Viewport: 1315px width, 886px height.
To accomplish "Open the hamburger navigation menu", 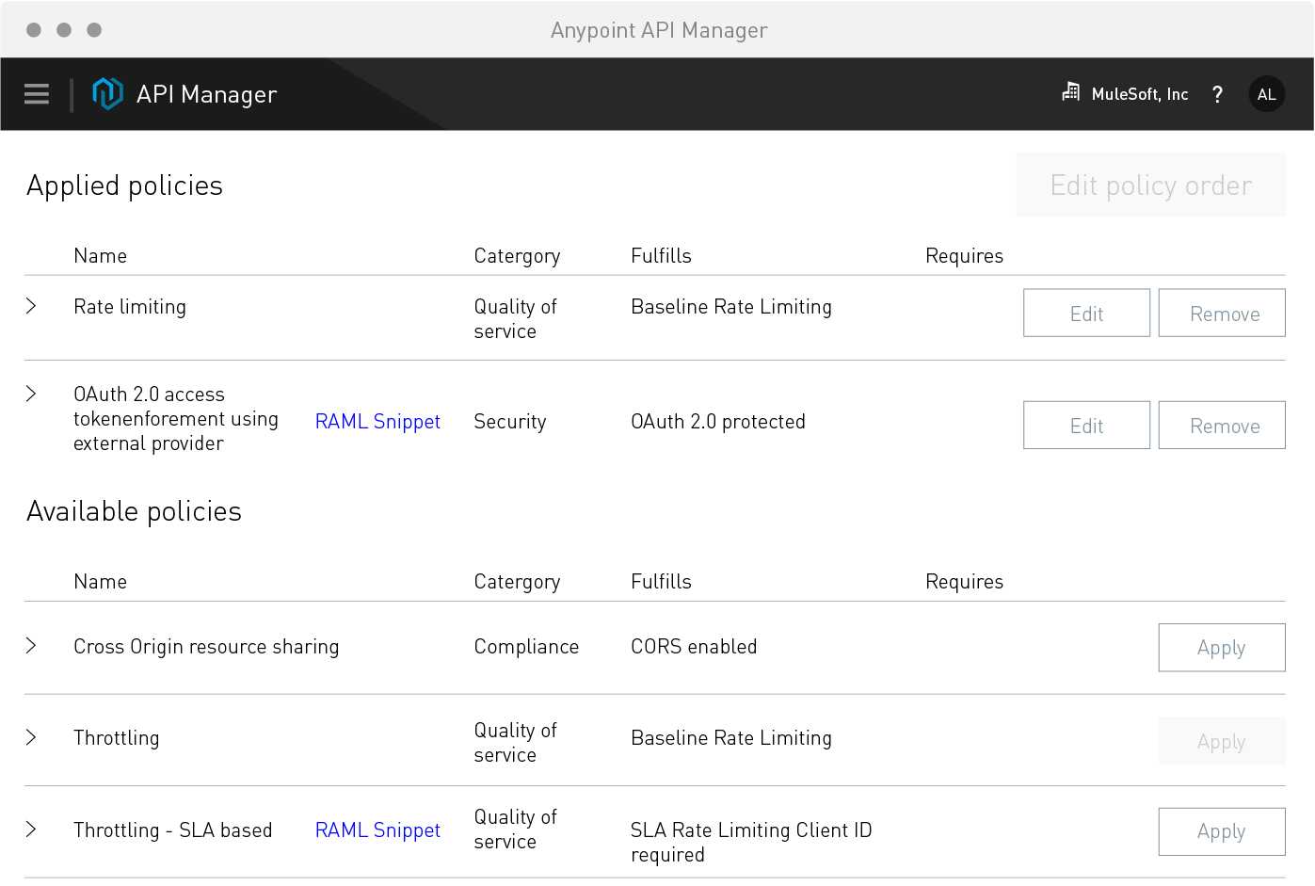I will pyautogui.click(x=36, y=93).
